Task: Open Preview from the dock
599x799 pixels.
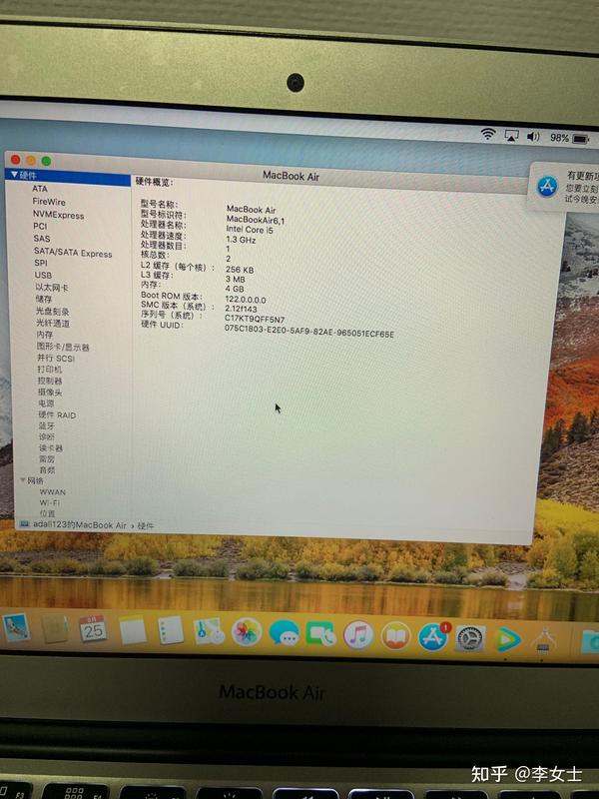Action: 16,628
